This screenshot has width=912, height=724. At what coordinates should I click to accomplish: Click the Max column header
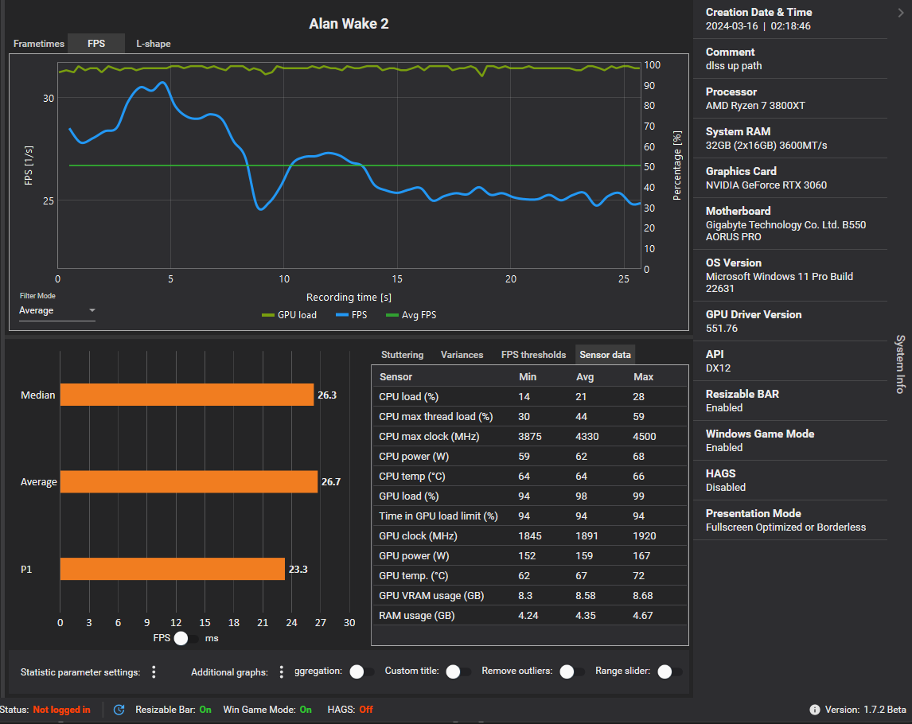(643, 377)
